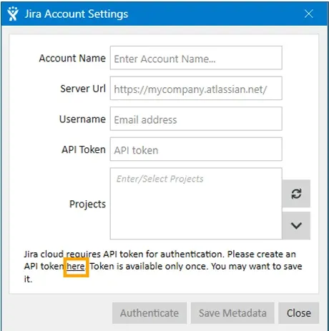Click into the API Token field
The height and width of the screenshot is (331, 329).
196,149
